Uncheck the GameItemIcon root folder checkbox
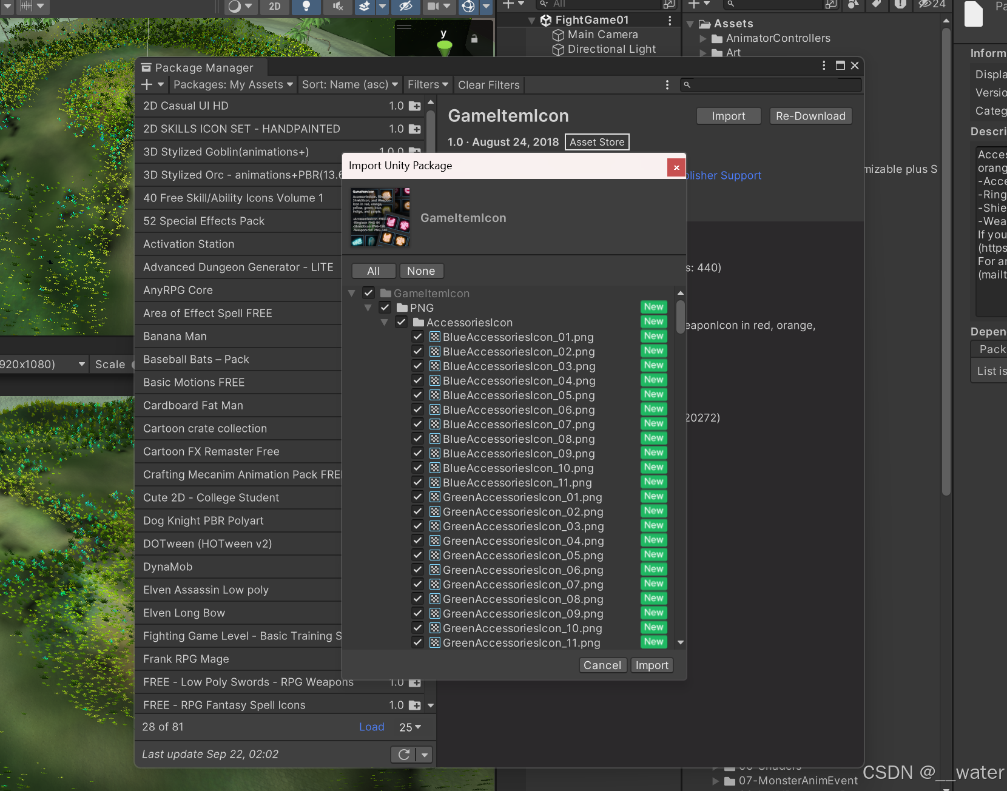Image resolution: width=1007 pixels, height=791 pixels. [x=368, y=293]
